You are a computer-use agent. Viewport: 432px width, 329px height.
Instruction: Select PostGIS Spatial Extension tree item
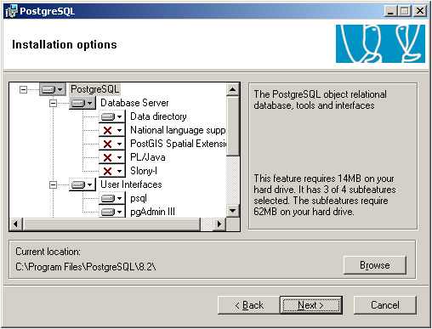[178, 144]
